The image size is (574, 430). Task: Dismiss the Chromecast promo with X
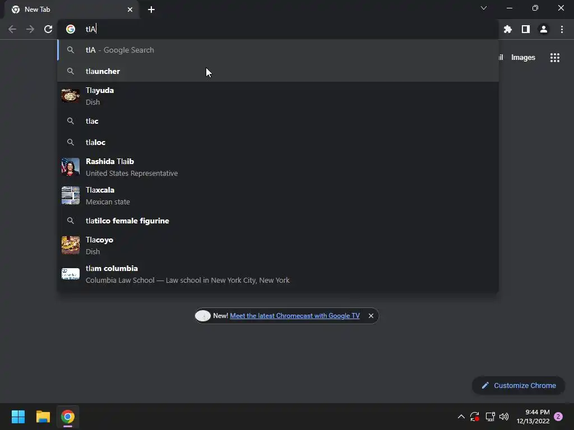coord(371,316)
